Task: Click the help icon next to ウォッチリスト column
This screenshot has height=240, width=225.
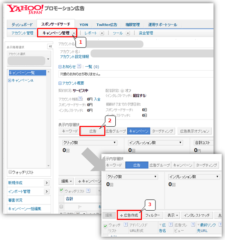Action: click(x=88, y=191)
